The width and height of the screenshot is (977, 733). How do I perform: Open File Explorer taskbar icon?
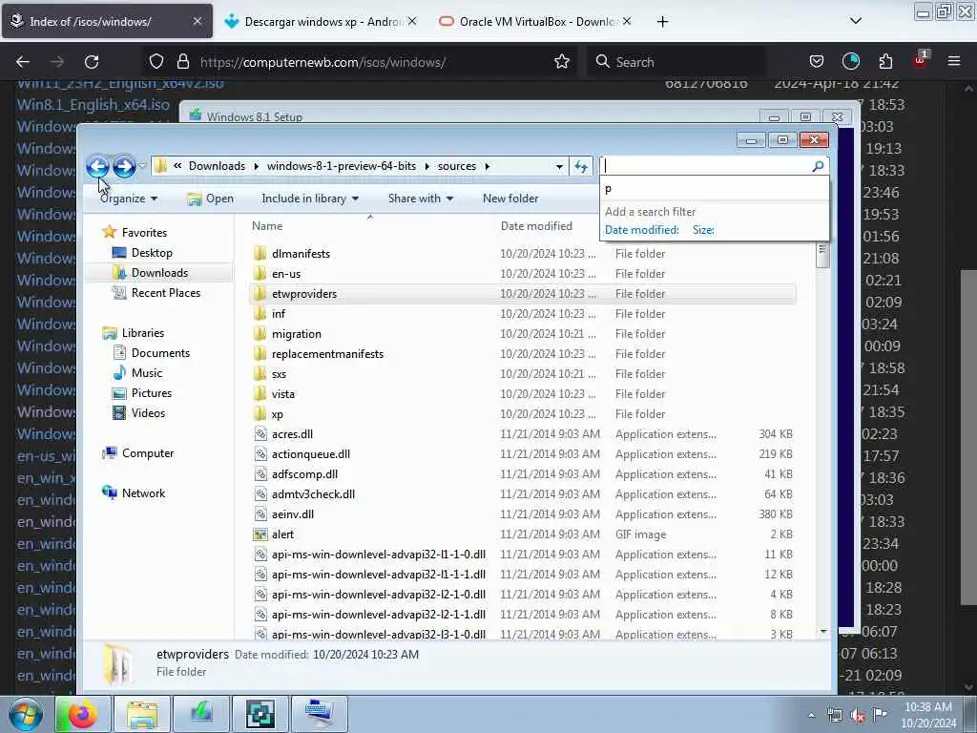pos(142,714)
